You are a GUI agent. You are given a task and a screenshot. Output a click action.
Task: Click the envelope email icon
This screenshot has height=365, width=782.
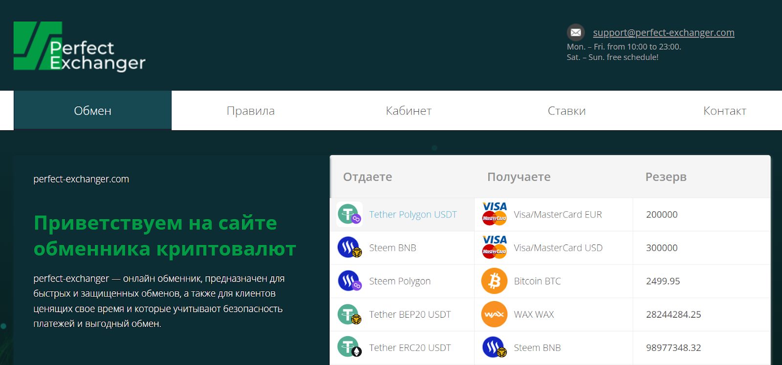tap(576, 33)
